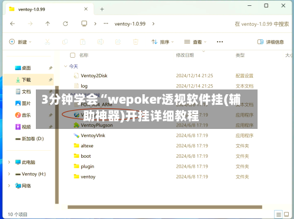Click the 应用程序 type of VentoyVlnk
The height and width of the screenshot is (219, 294).
pos(245,135)
